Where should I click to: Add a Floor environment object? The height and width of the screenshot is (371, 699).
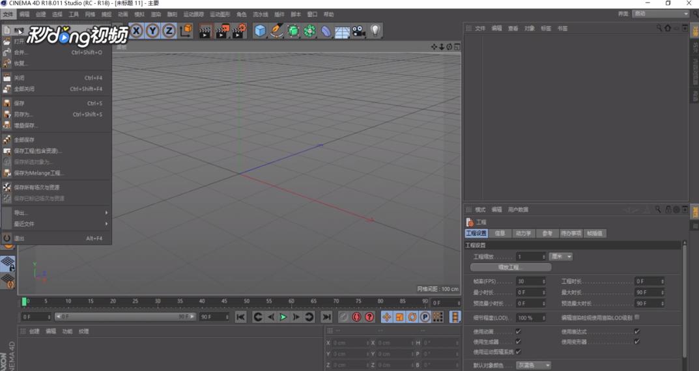343,32
